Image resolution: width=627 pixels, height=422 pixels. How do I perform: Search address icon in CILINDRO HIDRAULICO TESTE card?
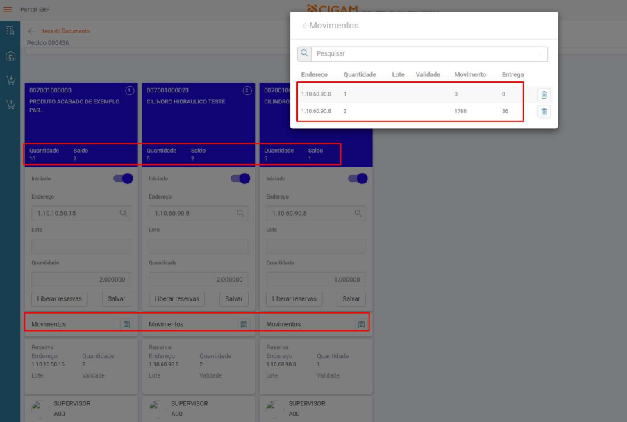click(240, 213)
